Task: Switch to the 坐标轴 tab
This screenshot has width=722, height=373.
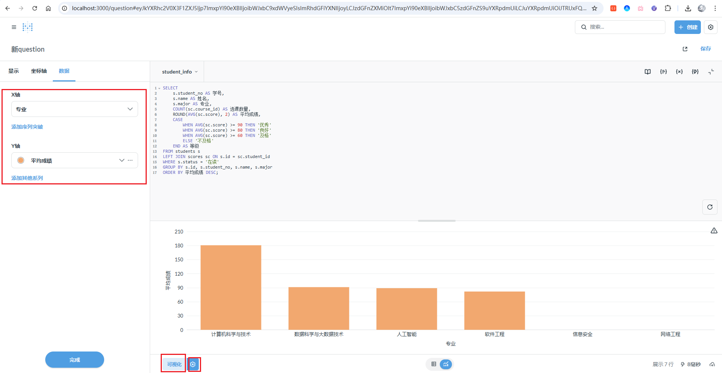Action: [39, 71]
